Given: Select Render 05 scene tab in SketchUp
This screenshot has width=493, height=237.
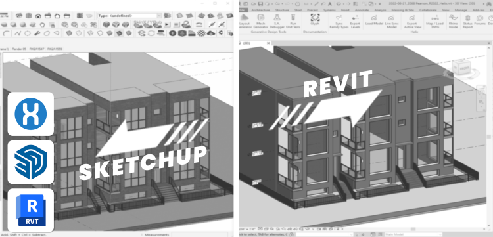Looking at the screenshot, I should pos(19,49).
